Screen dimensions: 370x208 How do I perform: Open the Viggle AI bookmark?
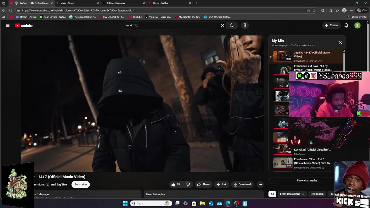point(158,17)
